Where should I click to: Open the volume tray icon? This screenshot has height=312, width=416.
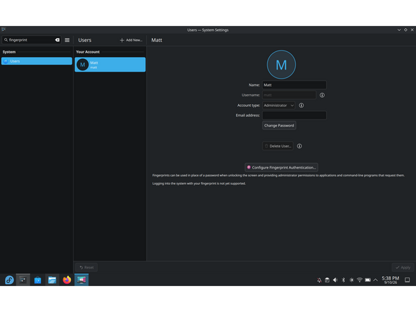(335, 280)
